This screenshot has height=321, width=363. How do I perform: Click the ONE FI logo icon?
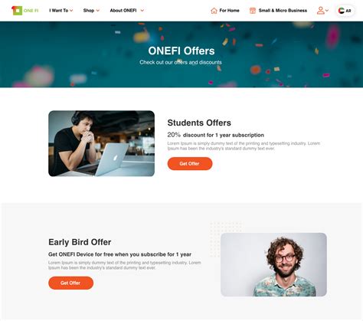17,11
